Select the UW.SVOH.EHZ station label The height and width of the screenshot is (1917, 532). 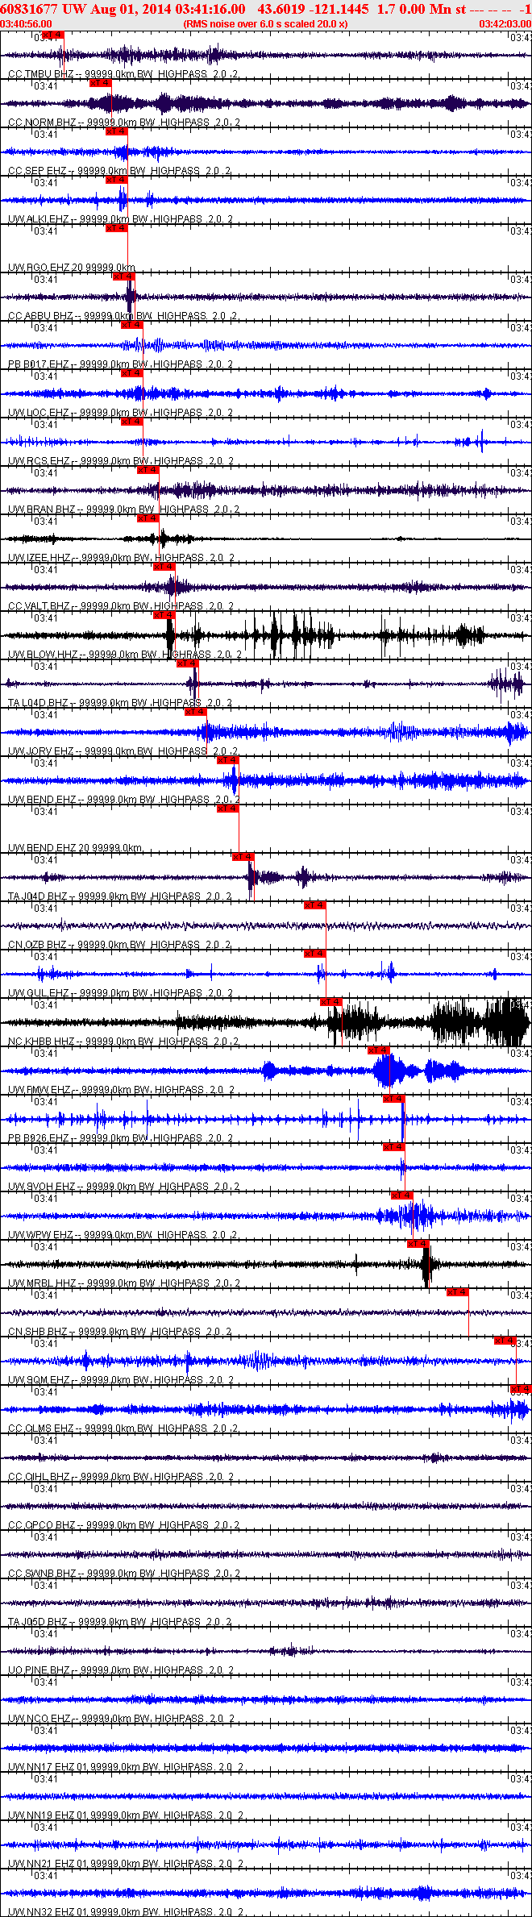pos(124,1187)
